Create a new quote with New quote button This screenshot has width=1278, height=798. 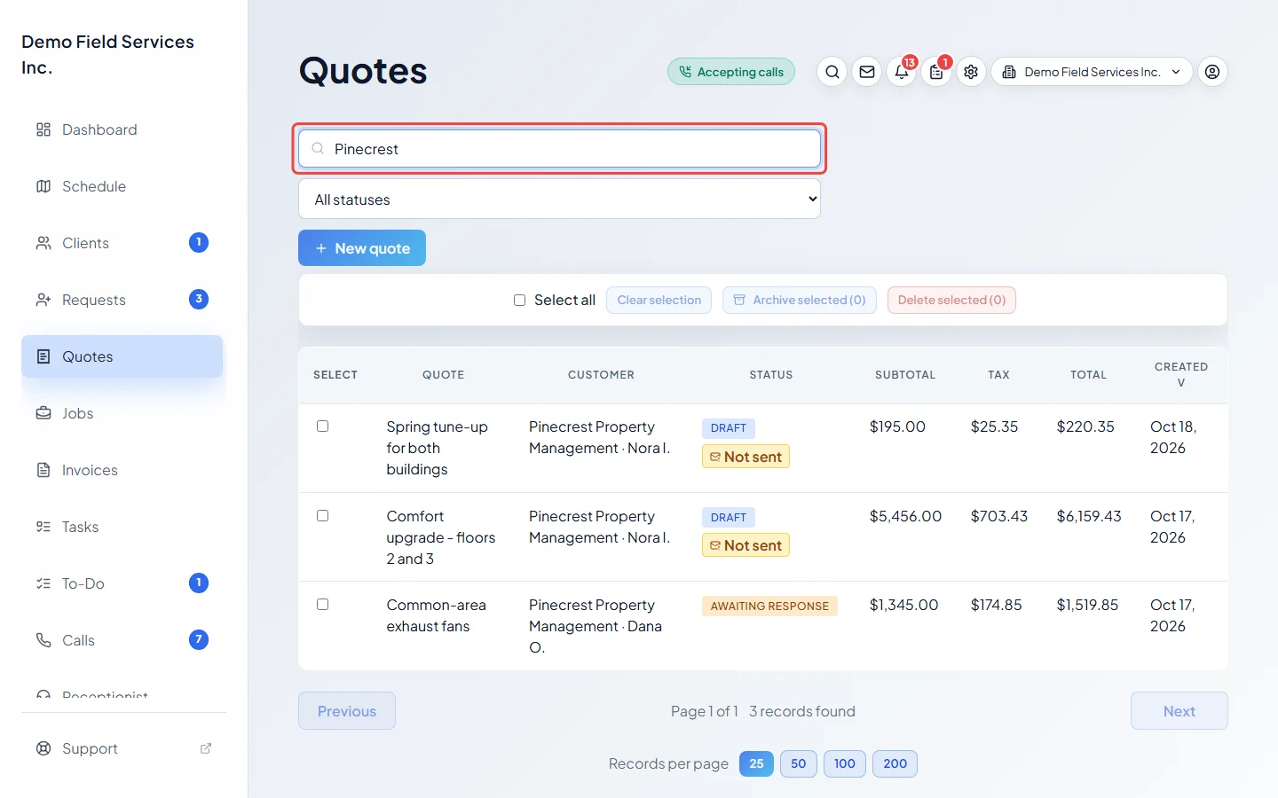click(x=362, y=248)
